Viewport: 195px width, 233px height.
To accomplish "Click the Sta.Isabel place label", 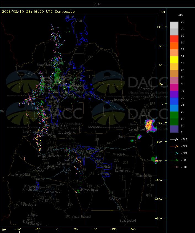I will pos(128,221).
